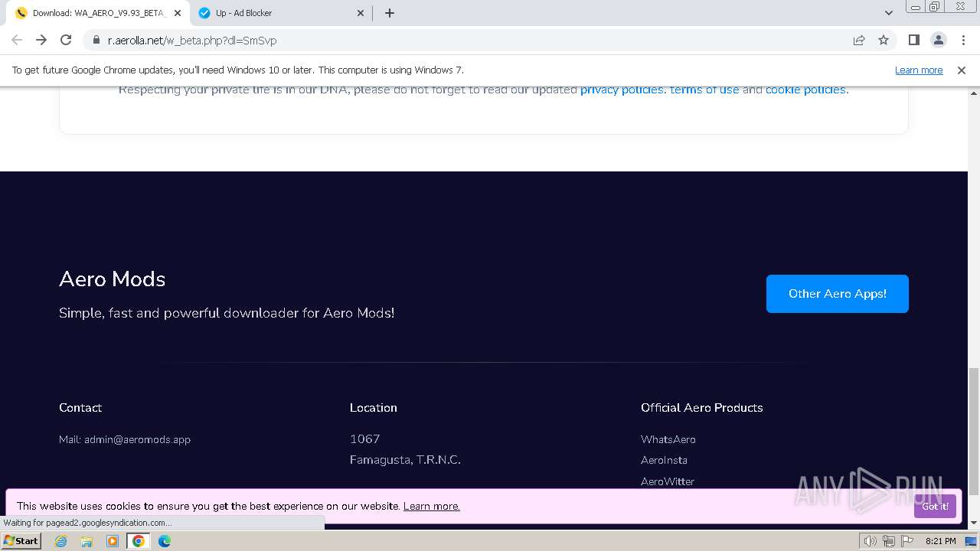Open Chrome three-dot menu
The height and width of the screenshot is (551, 980).
click(963, 41)
